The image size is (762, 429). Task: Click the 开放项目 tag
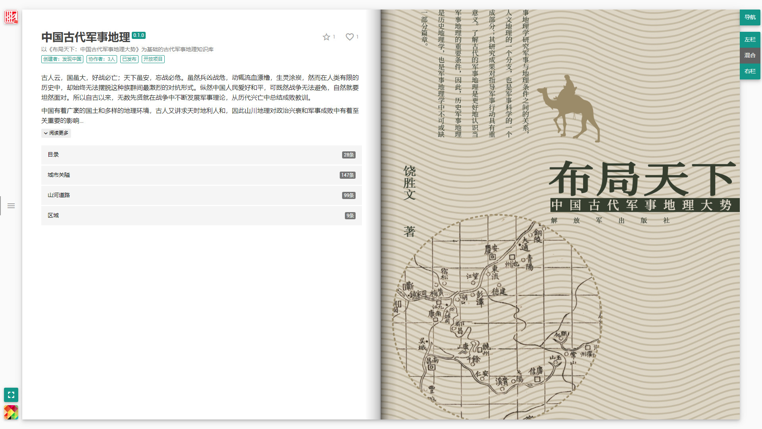click(153, 59)
